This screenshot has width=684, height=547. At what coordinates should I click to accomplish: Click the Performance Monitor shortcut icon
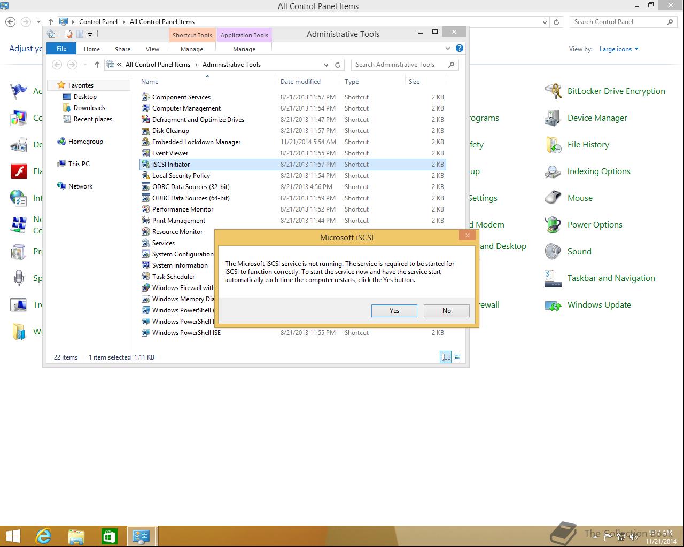145,209
